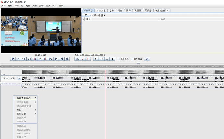Open the 帮助 menu
Viewport: 224px width, 139px height.
(x=61, y=6)
